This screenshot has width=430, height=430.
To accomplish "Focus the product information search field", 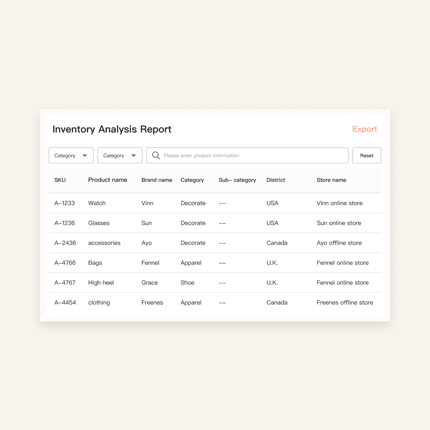I will coord(248,156).
